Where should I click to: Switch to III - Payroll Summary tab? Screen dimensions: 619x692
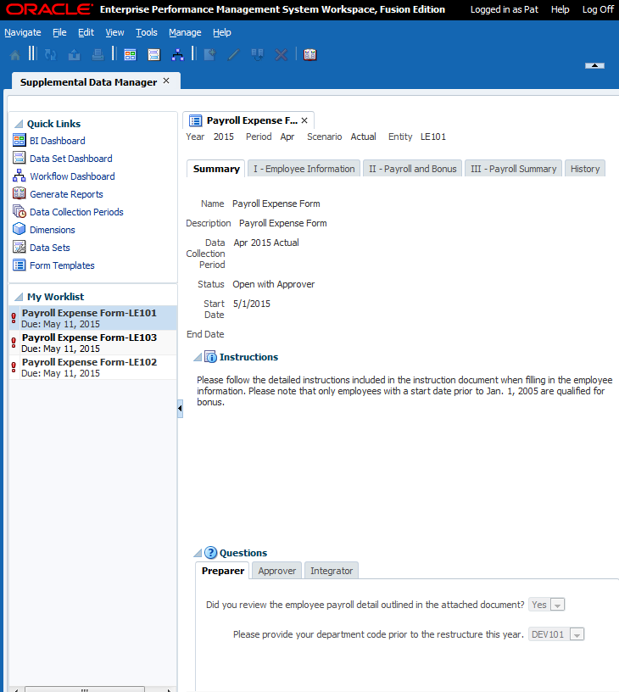(x=514, y=169)
